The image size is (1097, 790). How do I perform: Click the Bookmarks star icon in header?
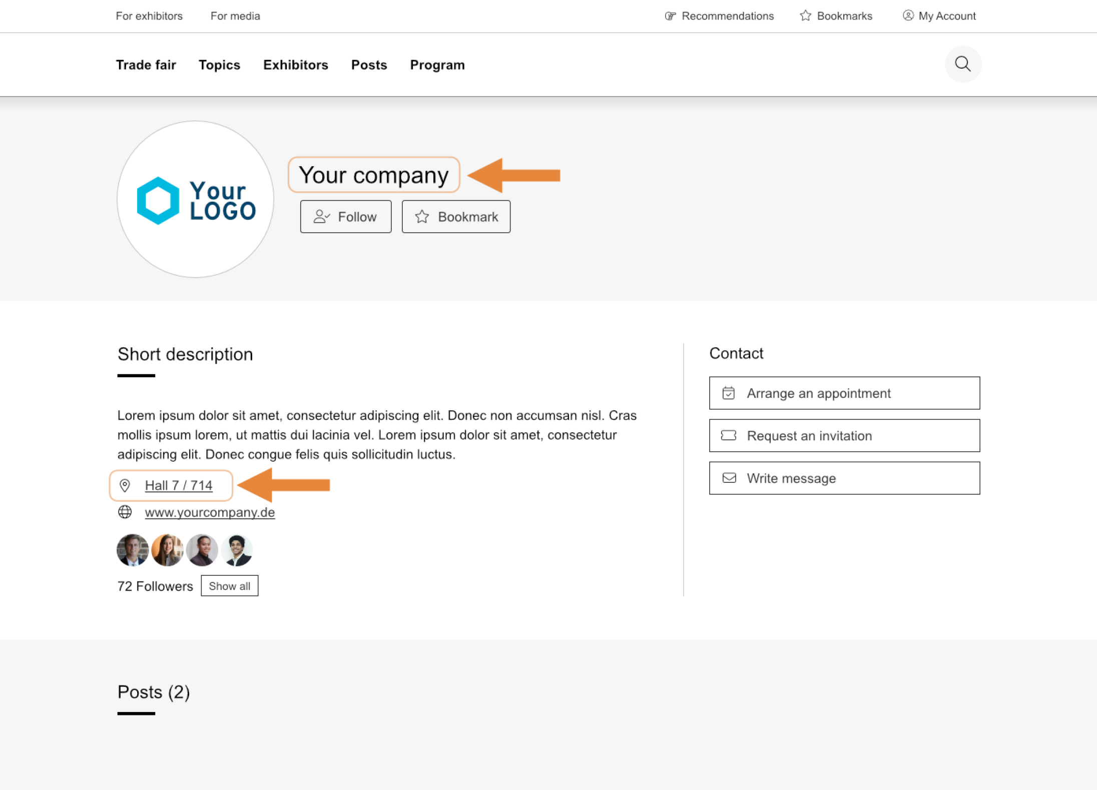tap(805, 16)
